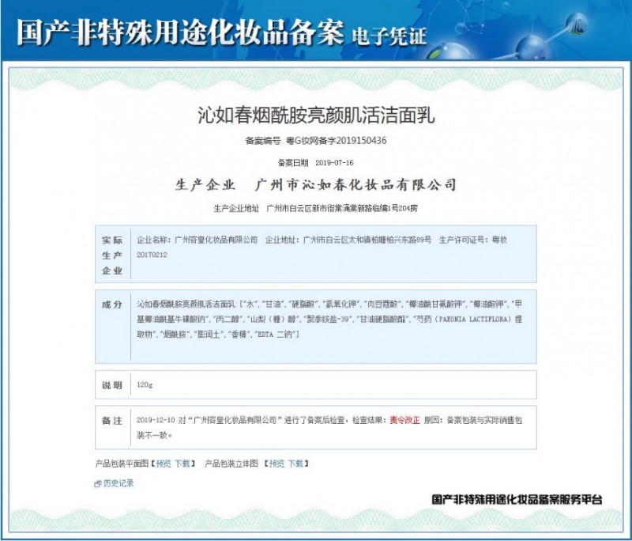
Task: Click the history record icon beside 历史记录
Action: coord(98,483)
